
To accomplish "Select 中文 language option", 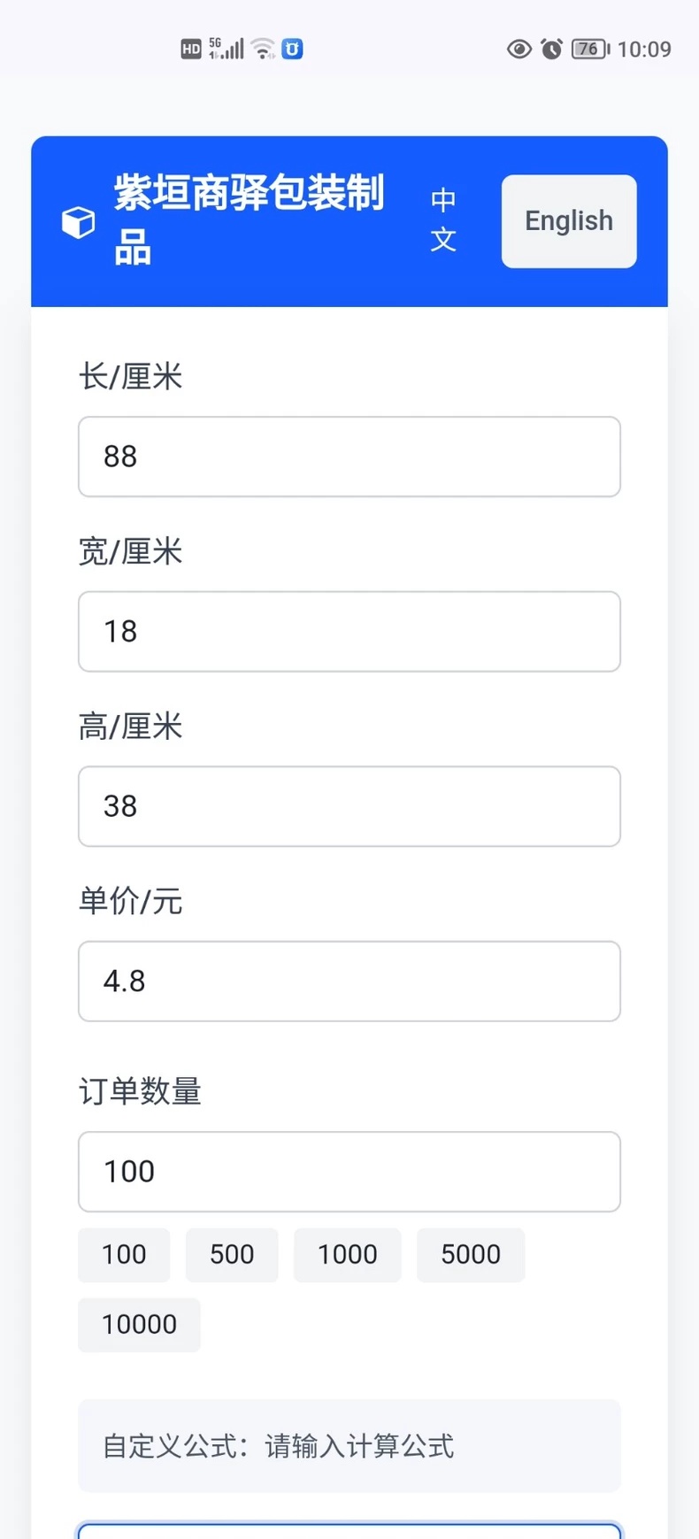I will point(443,220).
